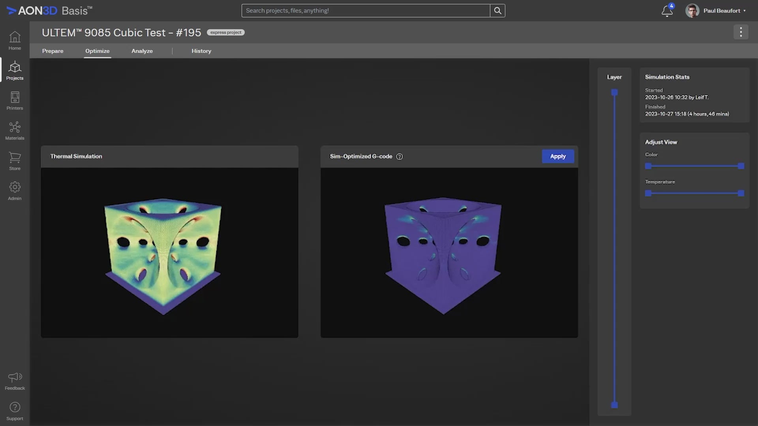
Task: Click the Adjust View heading
Action: (661, 142)
